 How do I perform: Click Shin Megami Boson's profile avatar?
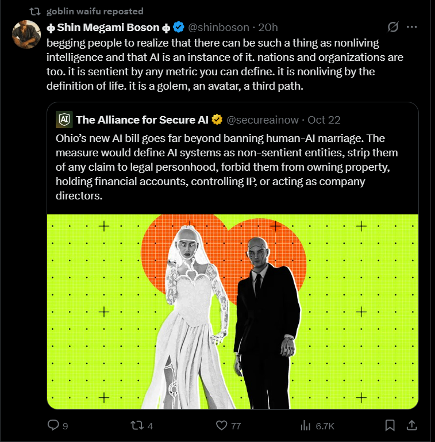[26, 36]
